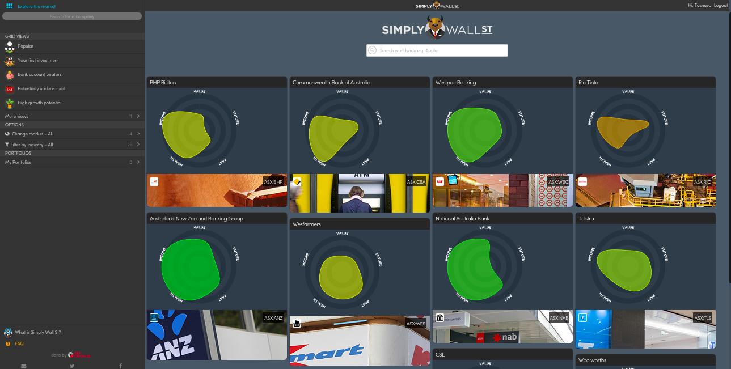Click the Logout link
Image resolution: width=731 pixels, height=369 pixels.
(721, 5)
